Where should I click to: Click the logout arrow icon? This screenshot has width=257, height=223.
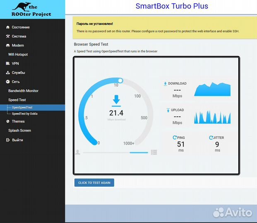(x=8, y=140)
